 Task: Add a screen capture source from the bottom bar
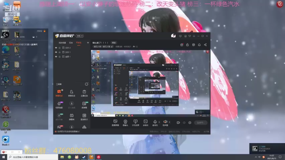click(x=115, y=123)
